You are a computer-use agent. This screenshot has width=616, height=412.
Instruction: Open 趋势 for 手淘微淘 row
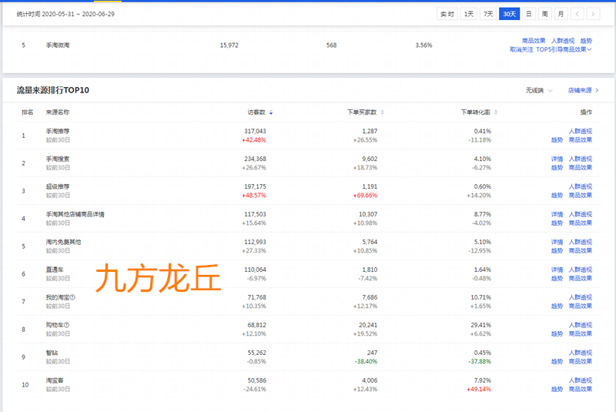[x=586, y=41]
